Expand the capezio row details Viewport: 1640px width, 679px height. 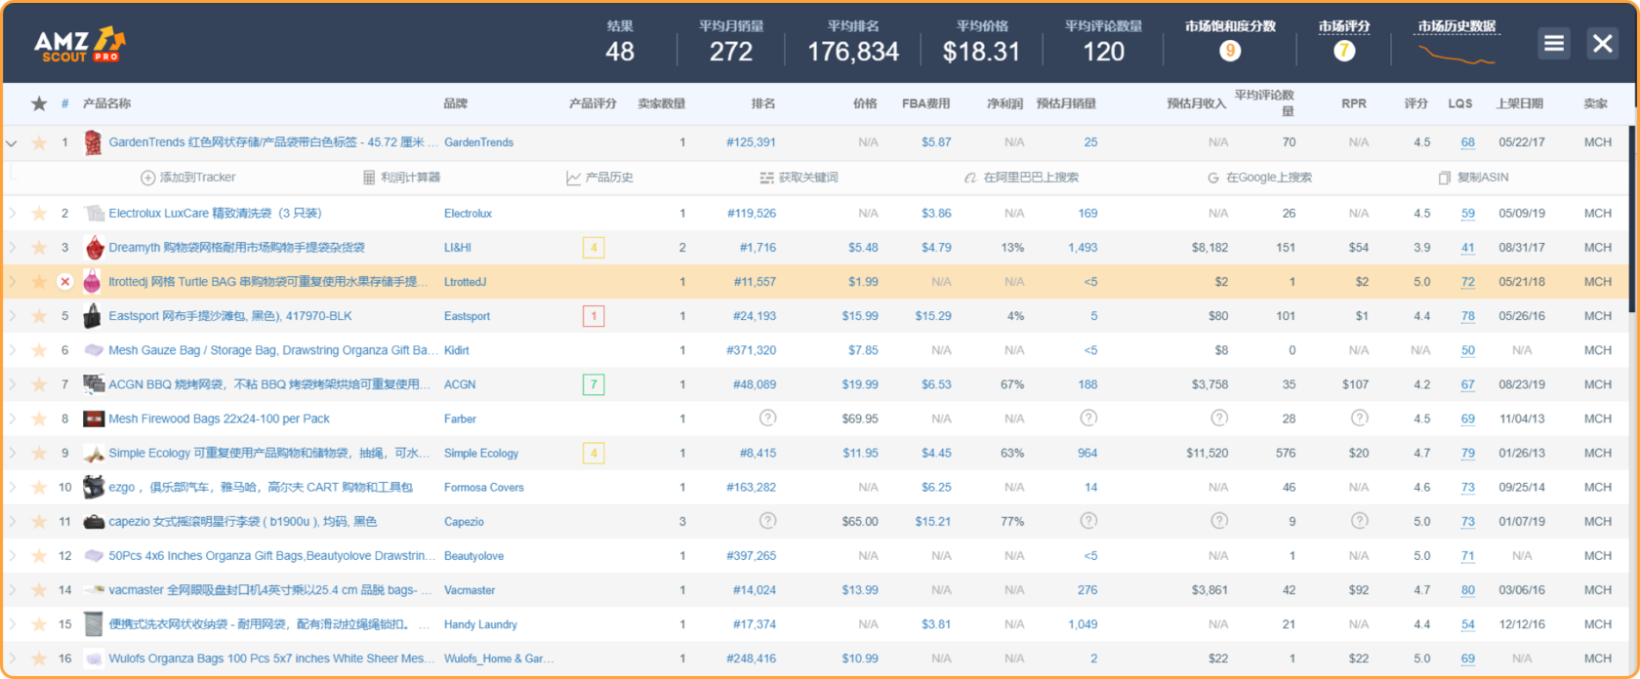tap(12, 522)
